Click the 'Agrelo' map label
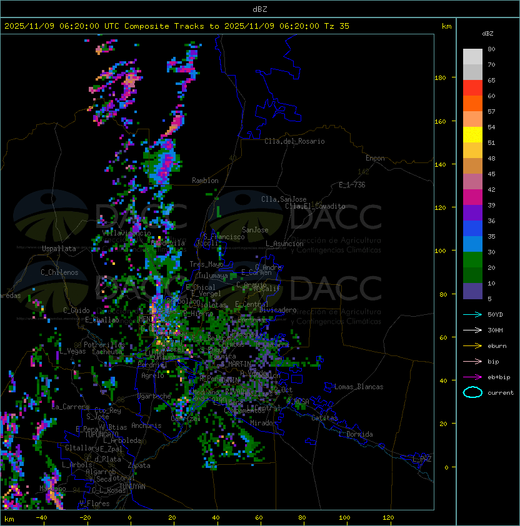The image size is (520, 526). 152,375
